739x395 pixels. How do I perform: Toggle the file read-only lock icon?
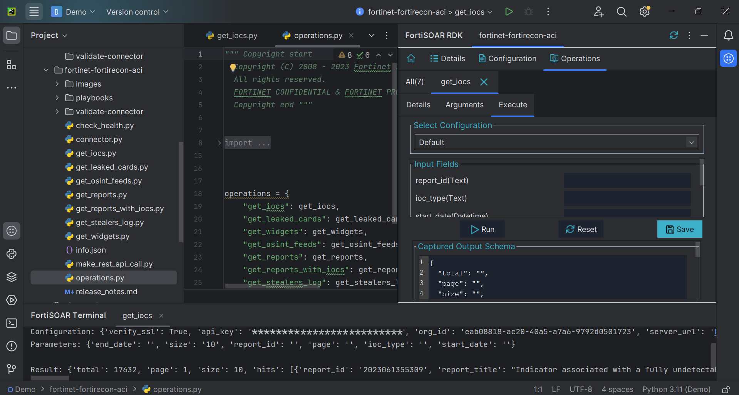tap(726, 389)
